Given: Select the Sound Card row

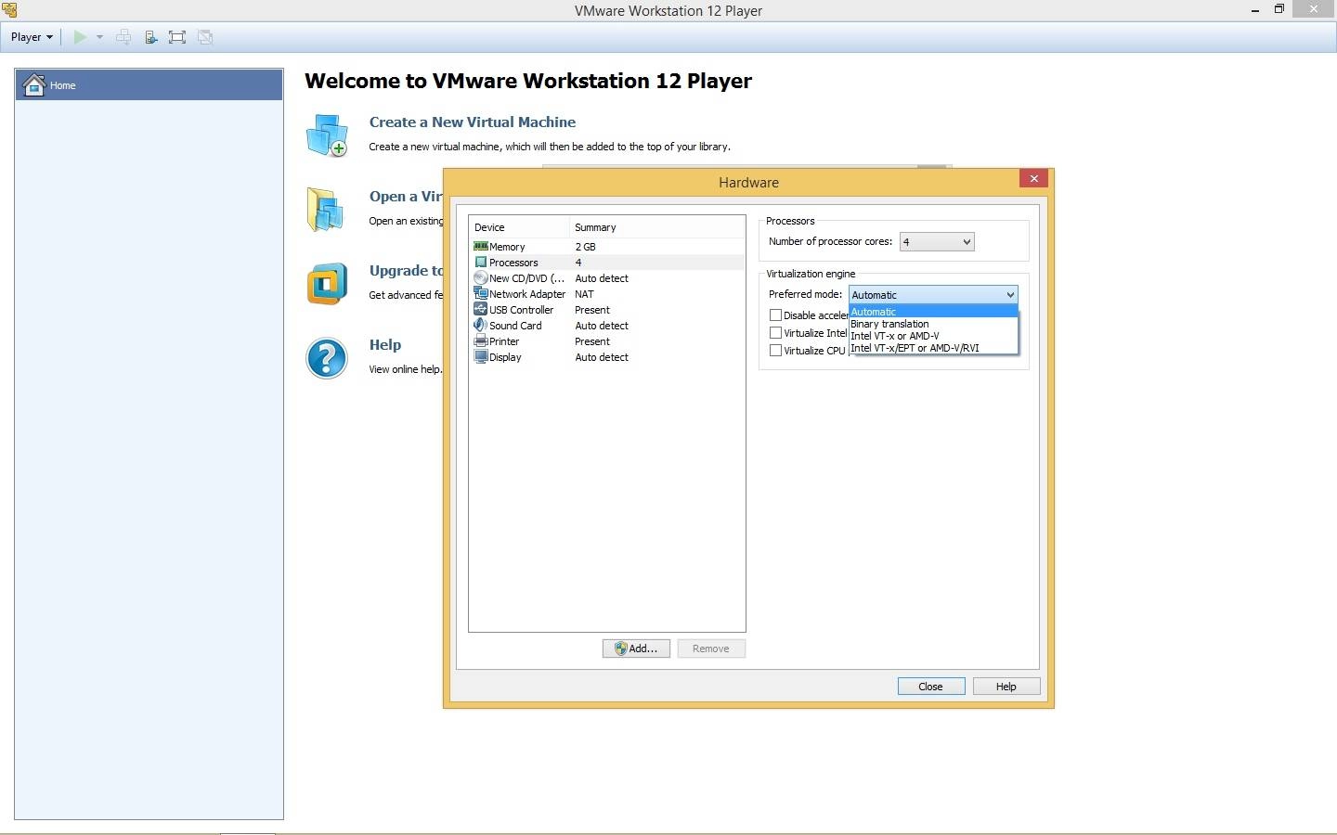Looking at the screenshot, I should (607, 325).
